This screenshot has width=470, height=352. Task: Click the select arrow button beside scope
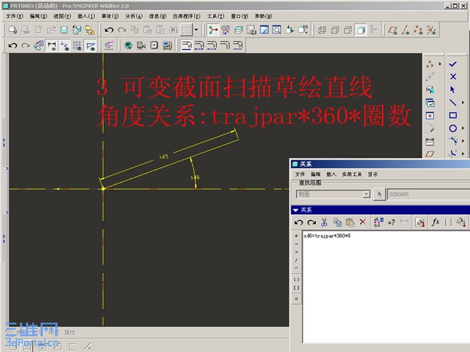click(379, 195)
